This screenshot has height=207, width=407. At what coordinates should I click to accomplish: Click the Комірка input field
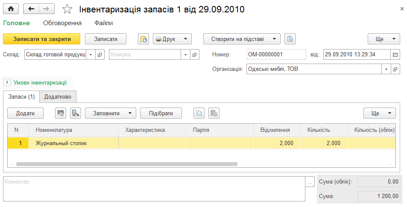[145, 55]
